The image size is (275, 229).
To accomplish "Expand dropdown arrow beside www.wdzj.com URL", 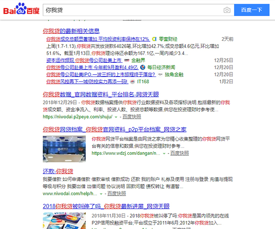I will [x=164, y=153].
